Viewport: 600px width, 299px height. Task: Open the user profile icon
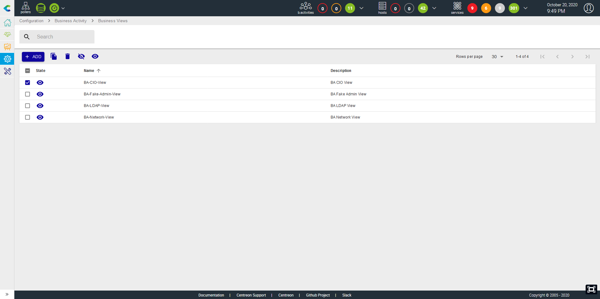[588, 8]
